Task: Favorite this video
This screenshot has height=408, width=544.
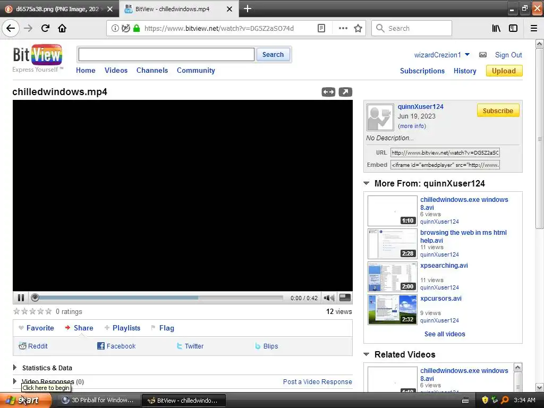Action: tap(37, 328)
